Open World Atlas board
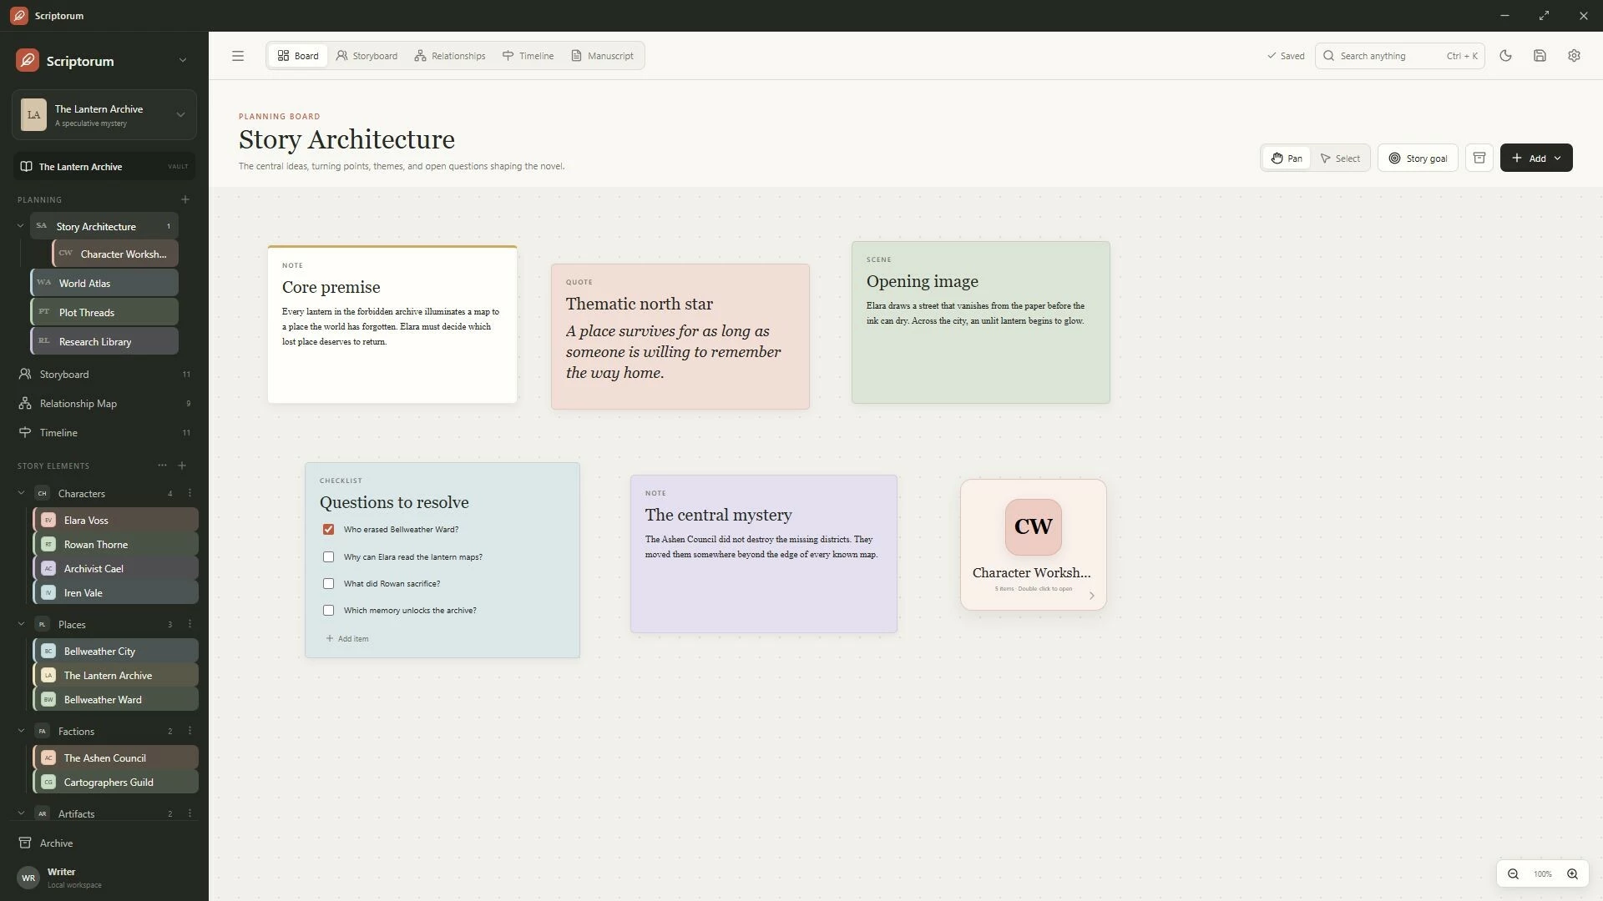Viewport: 1603px width, 901px height. (x=104, y=283)
